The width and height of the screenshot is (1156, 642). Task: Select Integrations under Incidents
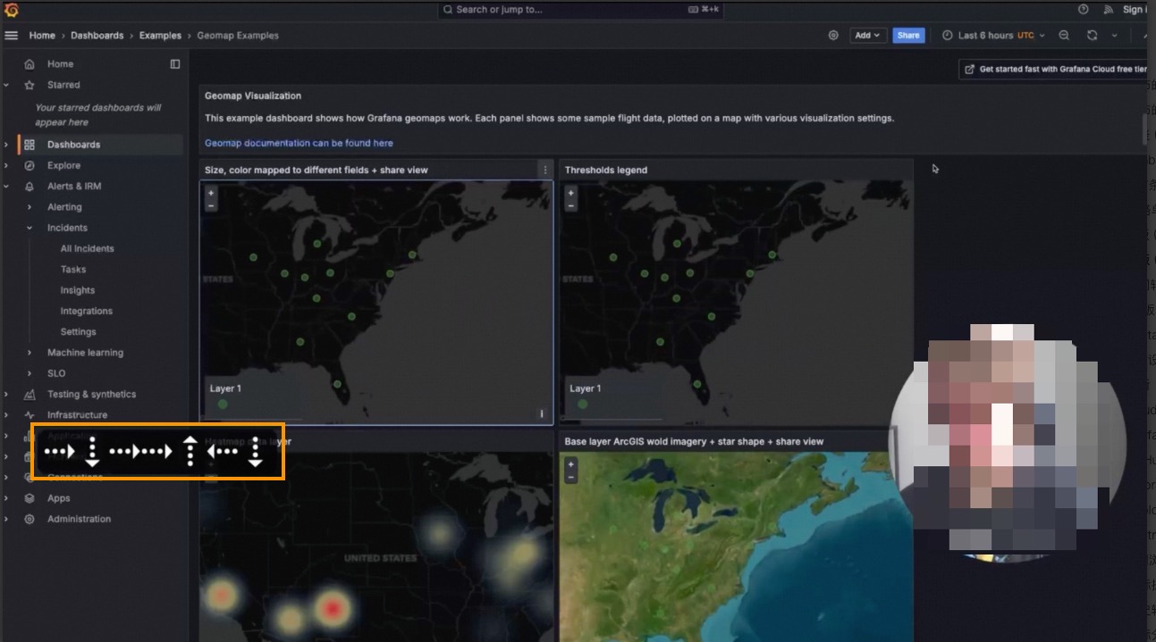click(x=87, y=311)
